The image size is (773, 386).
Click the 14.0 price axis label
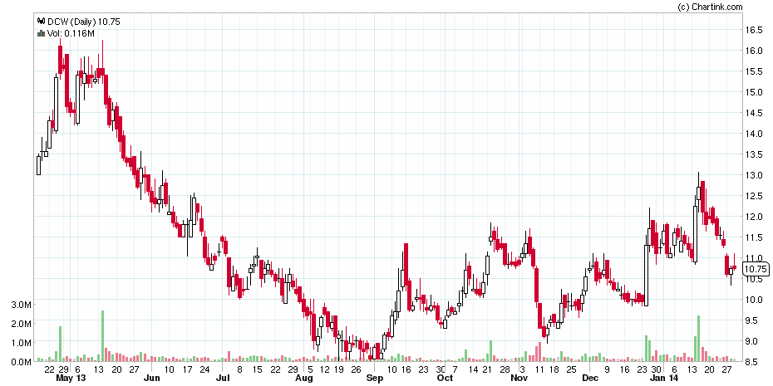[x=753, y=134]
